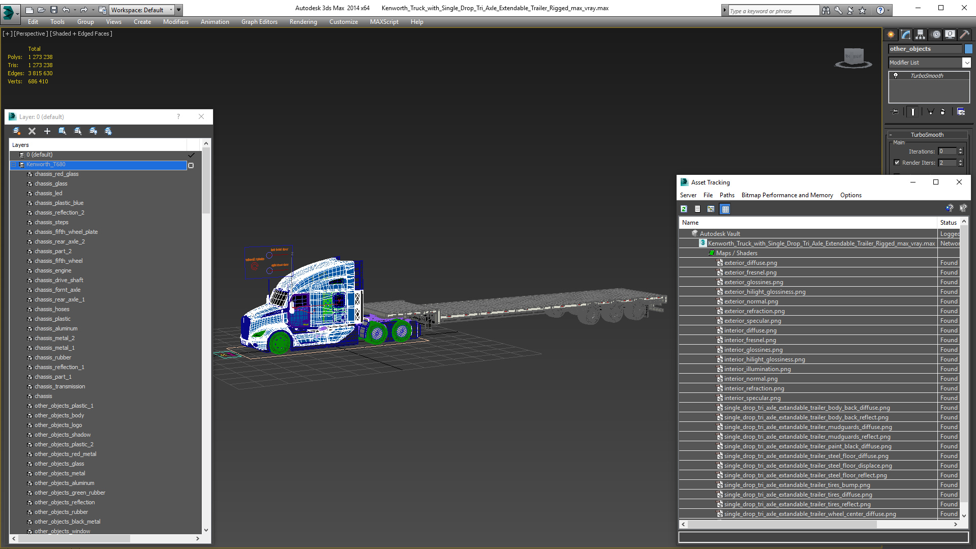Click Make unique modifier icon
Image resolution: width=976 pixels, height=549 pixels.
pos(930,112)
